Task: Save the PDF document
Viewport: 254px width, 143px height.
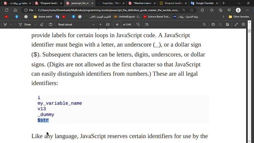Action: click(220, 25)
